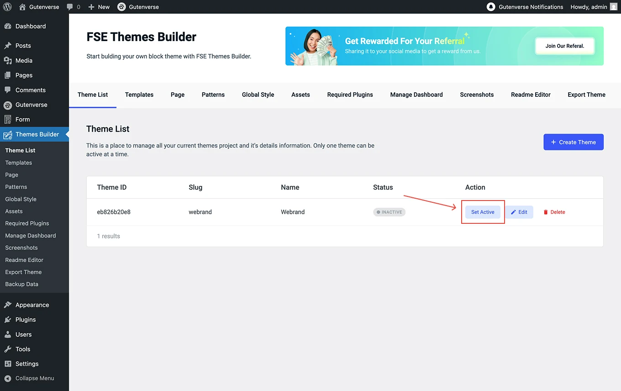Click the Gutenverse Notifications bell icon
621x391 pixels.
click(x=491, y=7)
